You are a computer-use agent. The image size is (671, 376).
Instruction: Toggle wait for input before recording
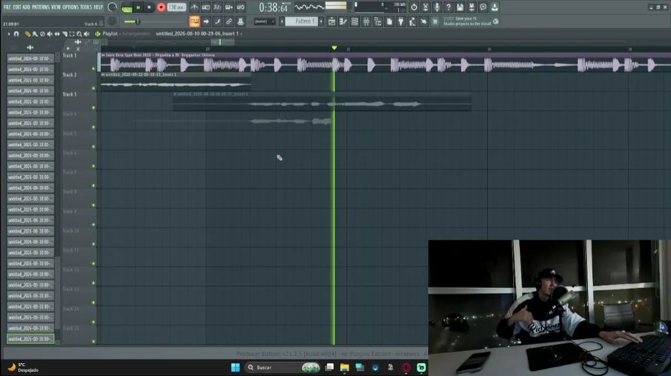[x=206, y=7]
